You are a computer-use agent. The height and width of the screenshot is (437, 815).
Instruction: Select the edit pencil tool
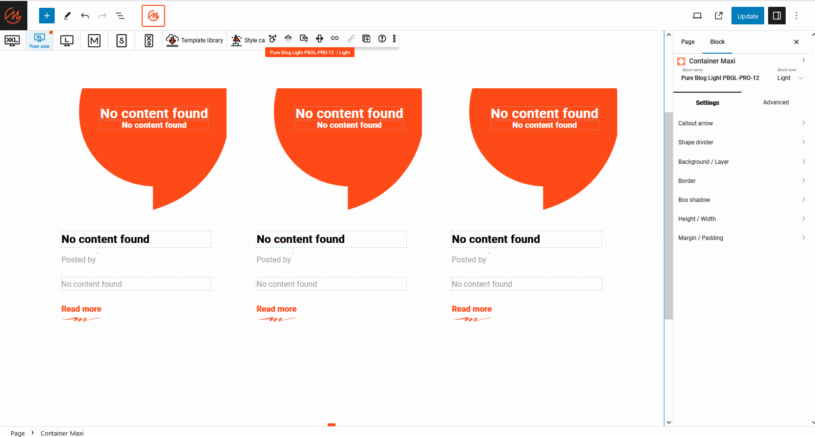(67, 16)
